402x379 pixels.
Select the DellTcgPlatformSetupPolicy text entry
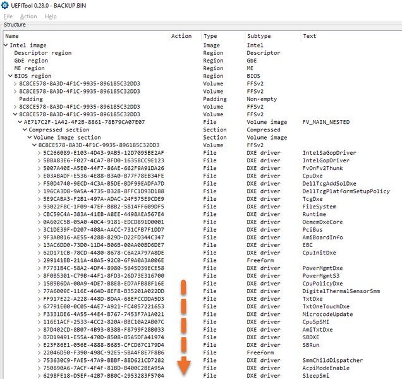[x=346, y=191]
